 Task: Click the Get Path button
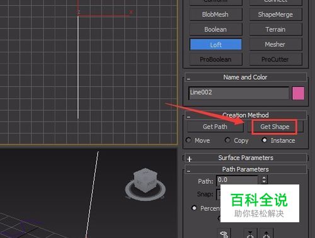215,127
